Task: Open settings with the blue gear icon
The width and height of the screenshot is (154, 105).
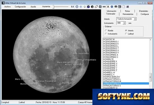Action: (112, 7)
